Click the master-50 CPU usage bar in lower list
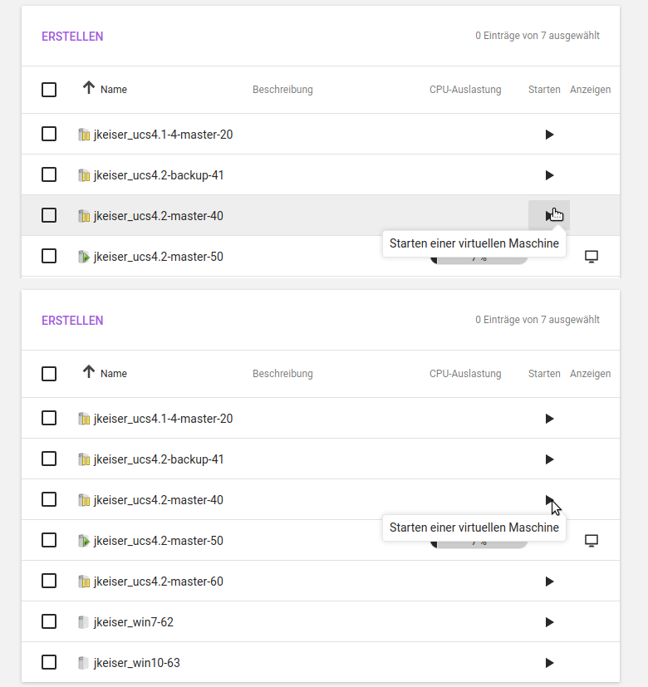Image resolution: width=648 pixels, height=687 pixels. (479, 545)
